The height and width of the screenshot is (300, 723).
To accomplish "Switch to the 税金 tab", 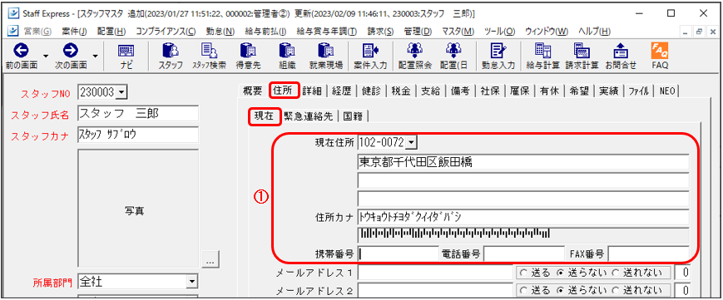I will click(399, 91).
